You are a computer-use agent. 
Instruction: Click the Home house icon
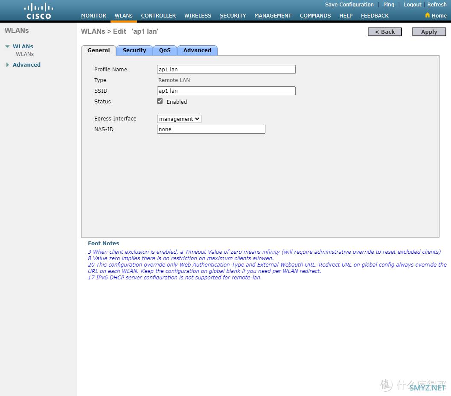435,15
